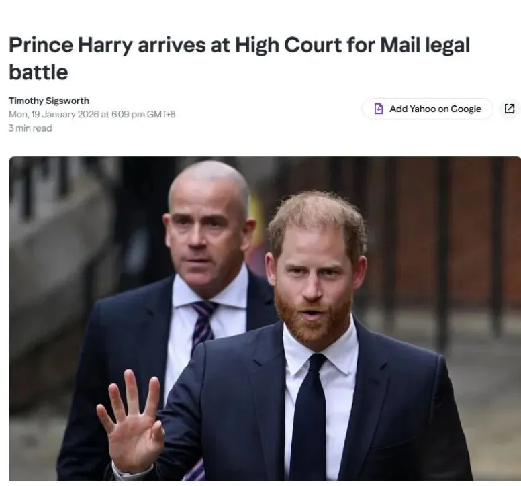521x486 pixels.
Task: Click 'High Court' in the headline
Action: (x=289, y=46)
